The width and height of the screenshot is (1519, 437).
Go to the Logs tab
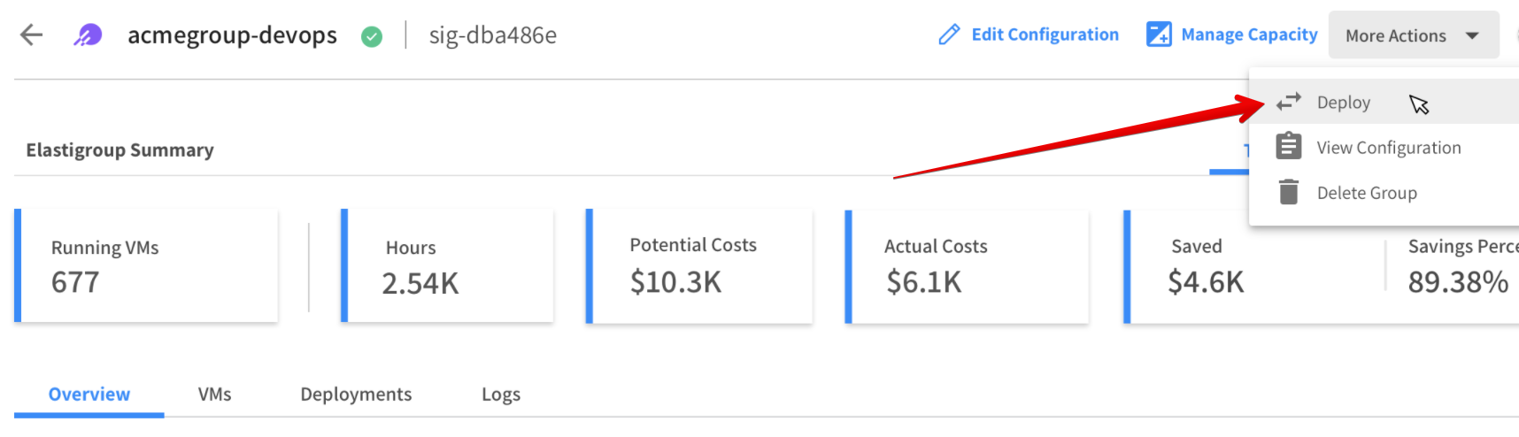pyautogui.click(x=501, y=395)
